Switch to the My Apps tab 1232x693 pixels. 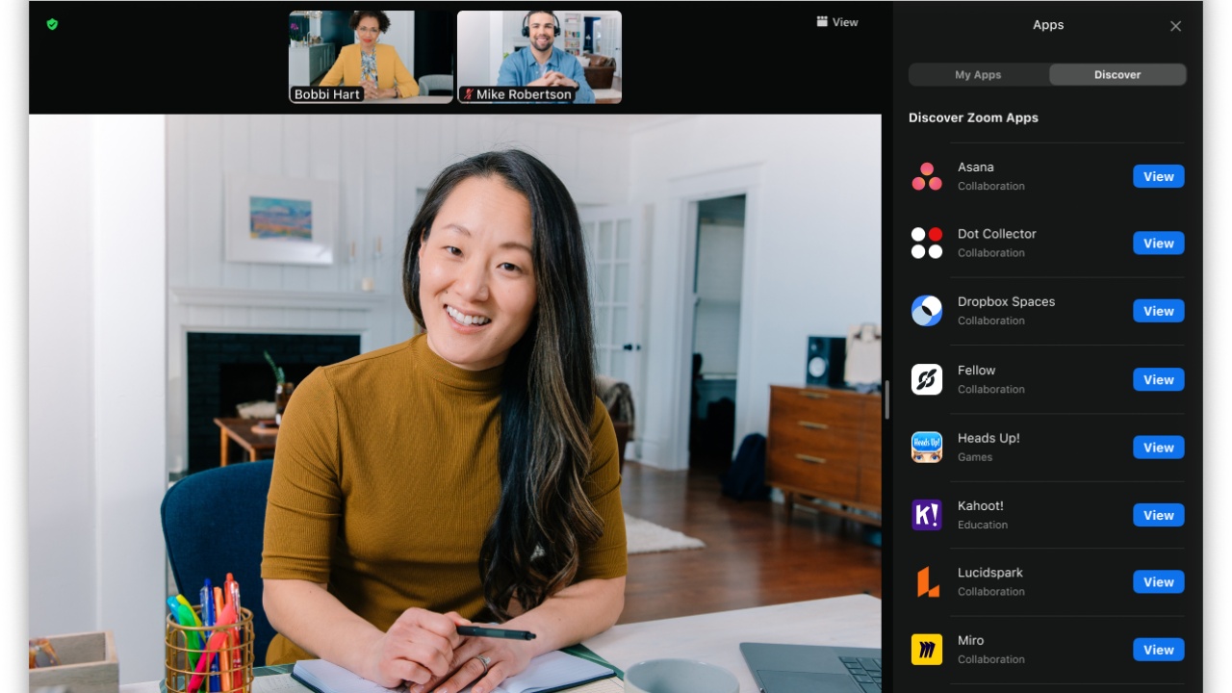(978, 74)
